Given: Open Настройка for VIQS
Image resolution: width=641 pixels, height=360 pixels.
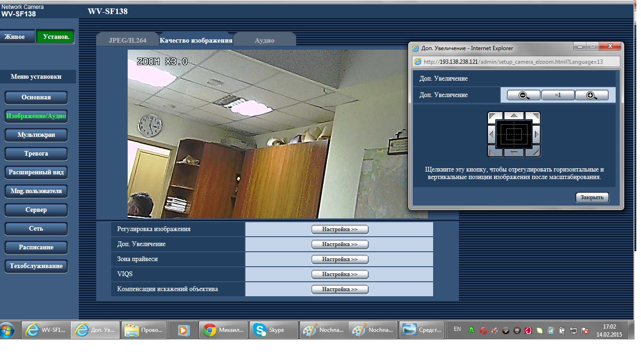Looking at the screenshot, I should coord(340,275).
